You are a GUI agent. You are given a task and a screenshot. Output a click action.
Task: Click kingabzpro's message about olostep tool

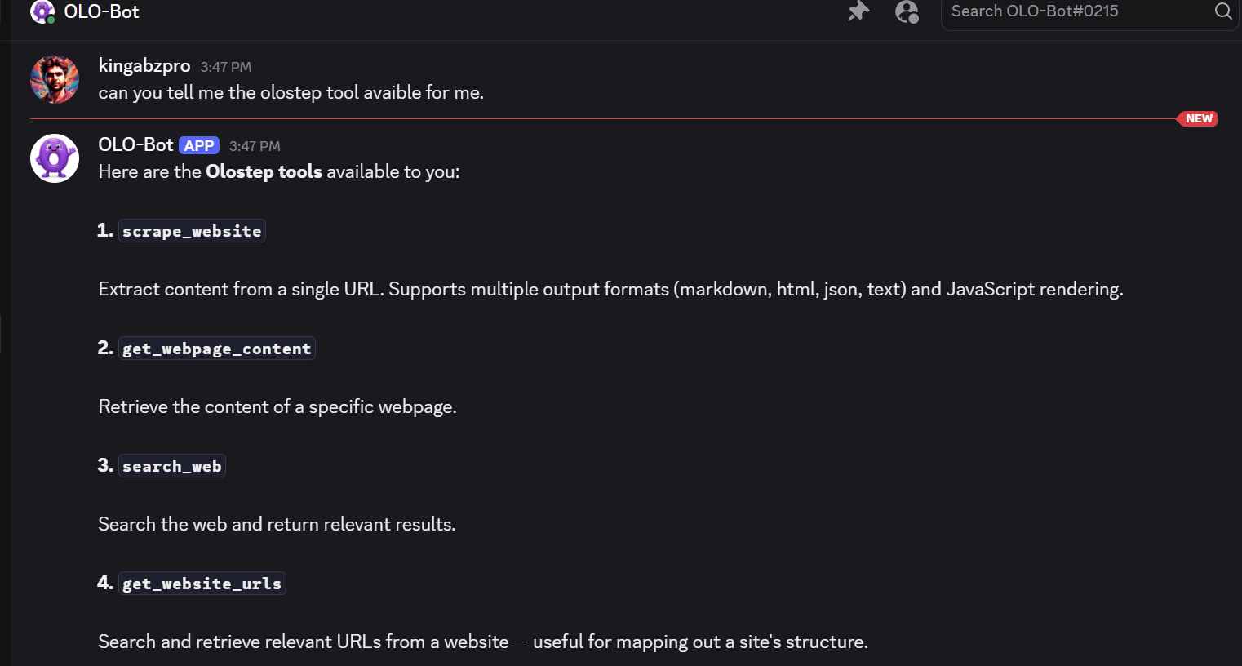pyautogui.click(x=291, y=93)
